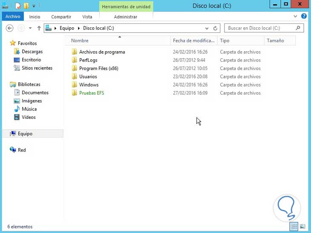This screenshot has height=233, width=311.
Task: Open the Archivo ribbon tab
Action: point(13,17)
